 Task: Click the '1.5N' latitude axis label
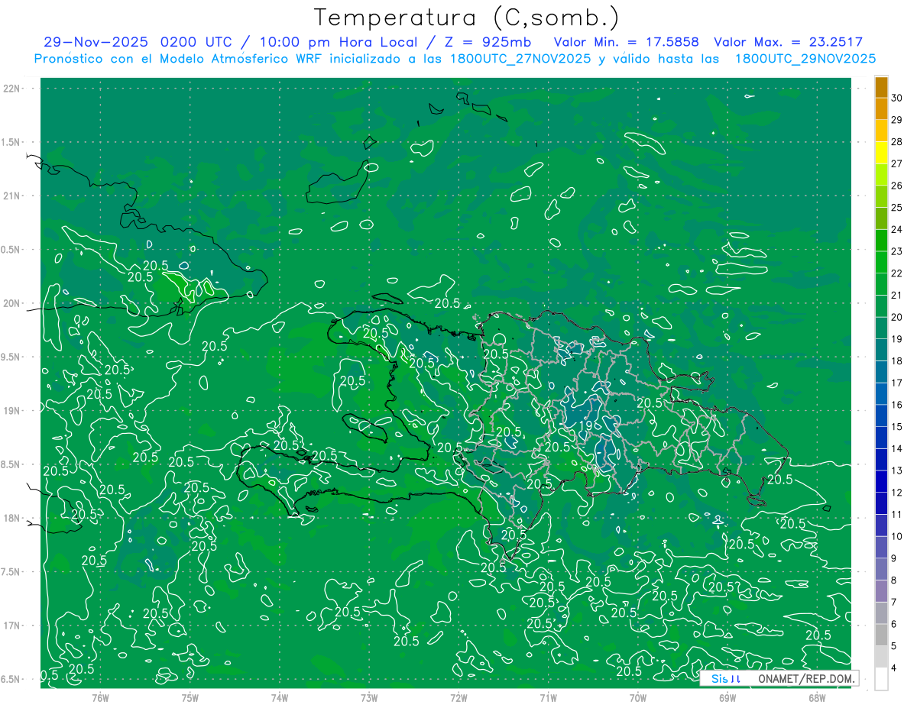coord(11,142)
